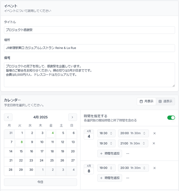Deselect April 4 on the calendar
The width and height of the screenshot is (179, 191).
tap(51, 134)
